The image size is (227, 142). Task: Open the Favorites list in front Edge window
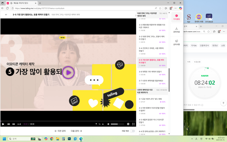166,8
